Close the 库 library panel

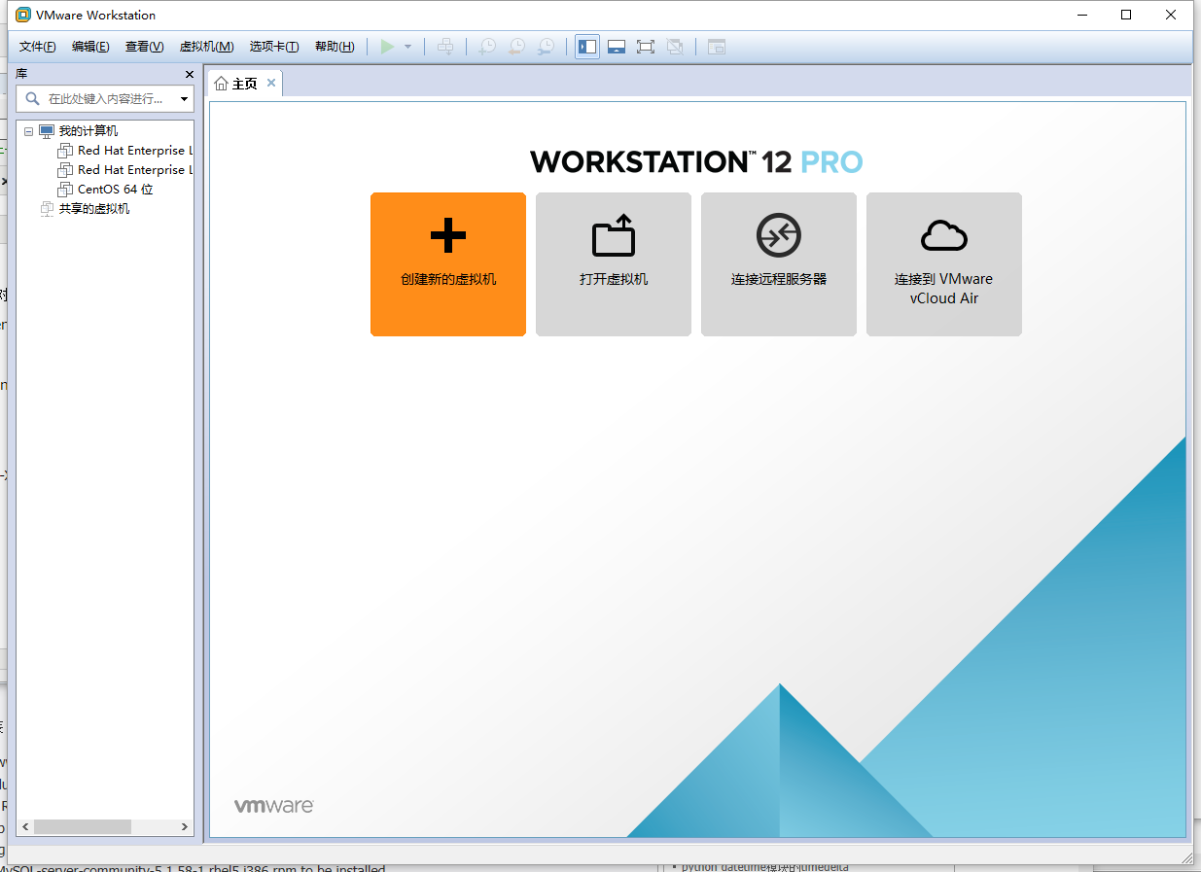click(x=190, y=75)
